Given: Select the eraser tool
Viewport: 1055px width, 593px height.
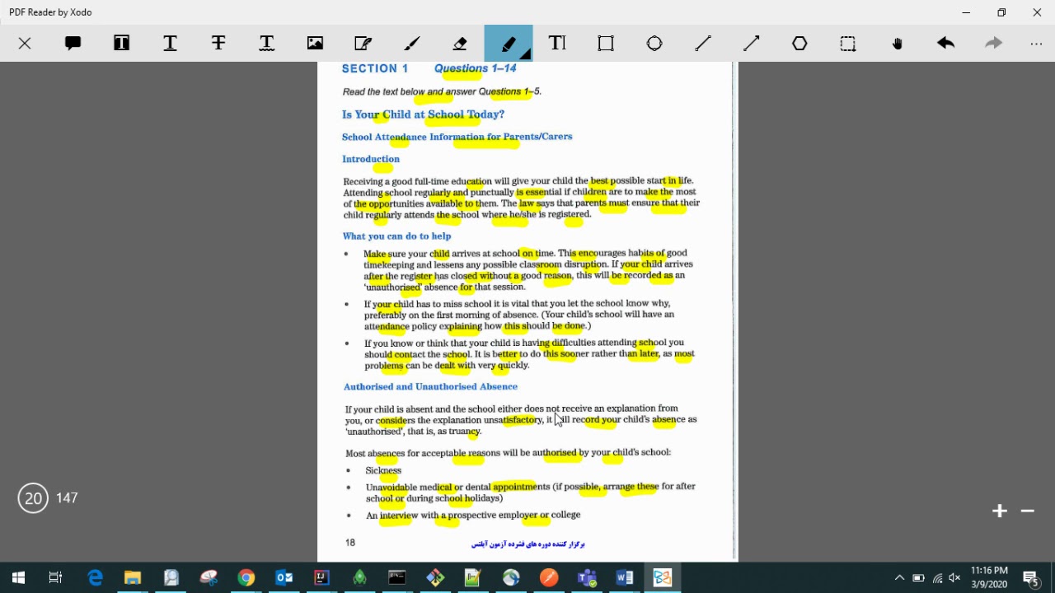Looking at the screenshot, I should point(460,44).
